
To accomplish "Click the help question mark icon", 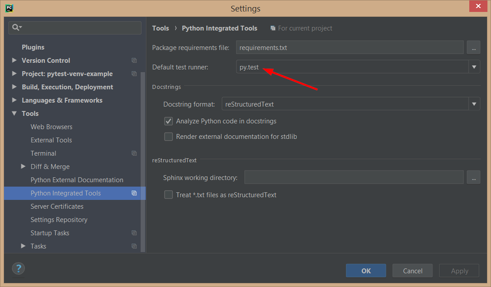I will click(18, 268).
